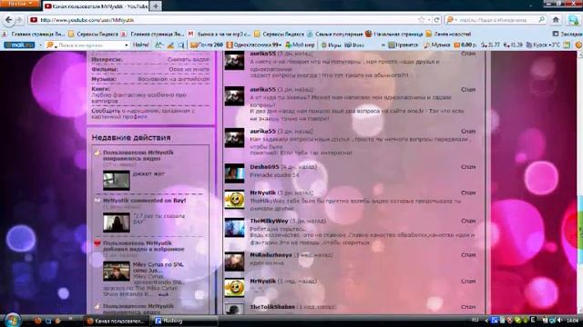The width and height of the screenshot is (583, 327).
Task: Expand hidden Mail.ru toolbar items chevron
Action: [383, 45]
